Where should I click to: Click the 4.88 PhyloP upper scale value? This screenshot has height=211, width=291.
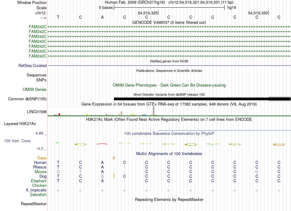39,133
